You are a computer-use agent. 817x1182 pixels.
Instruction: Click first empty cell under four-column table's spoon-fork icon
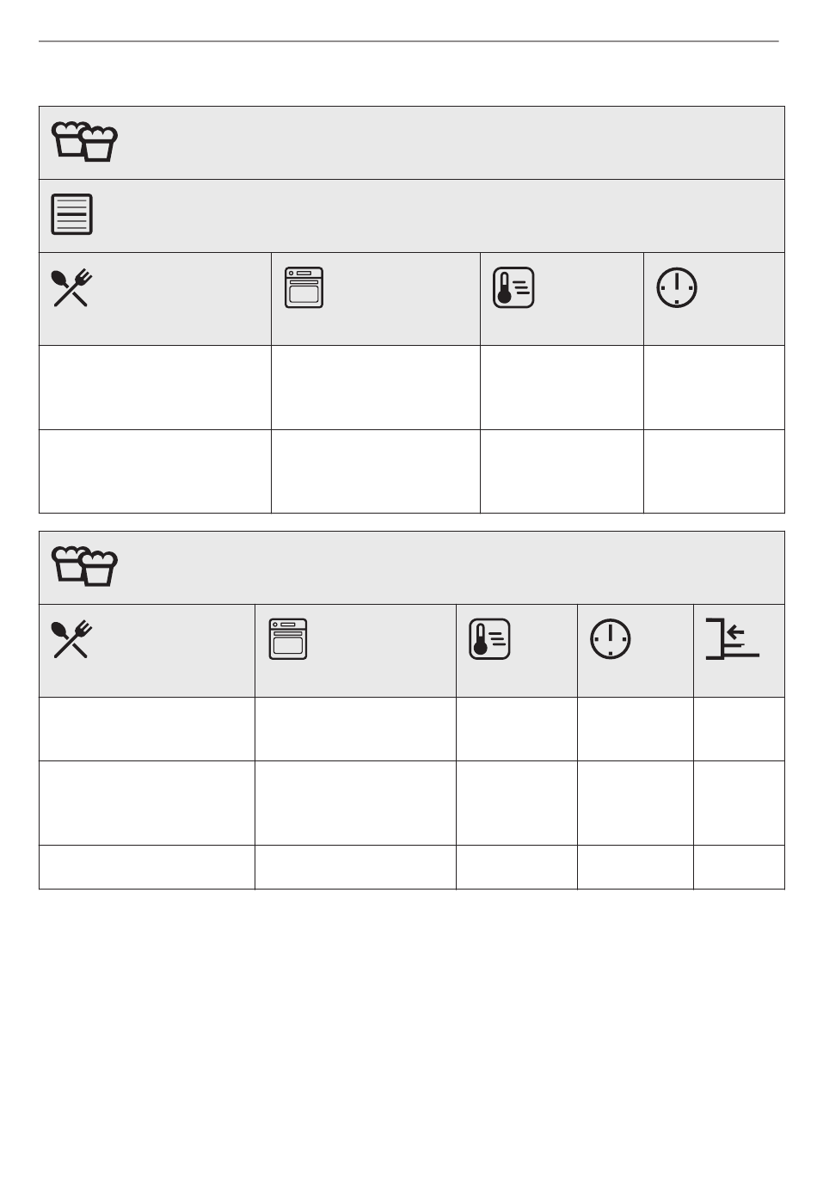155,388
